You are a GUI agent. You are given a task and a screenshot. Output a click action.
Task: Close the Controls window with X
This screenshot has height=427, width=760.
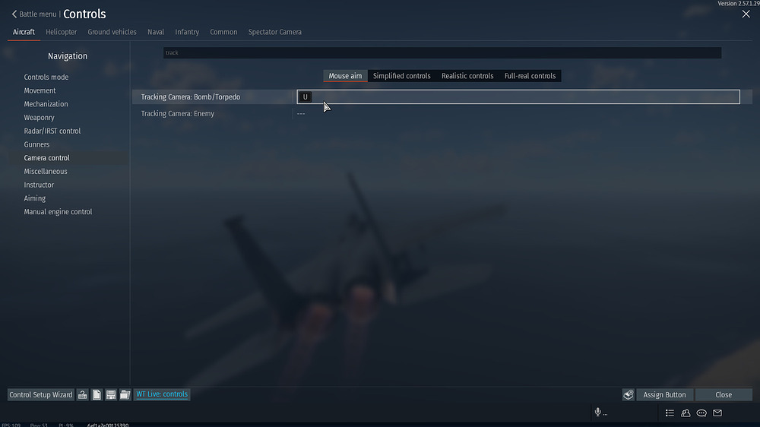tap(746, 14)
